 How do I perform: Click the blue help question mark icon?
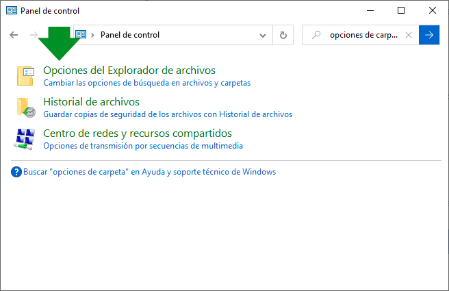click(x=16, y=172)
